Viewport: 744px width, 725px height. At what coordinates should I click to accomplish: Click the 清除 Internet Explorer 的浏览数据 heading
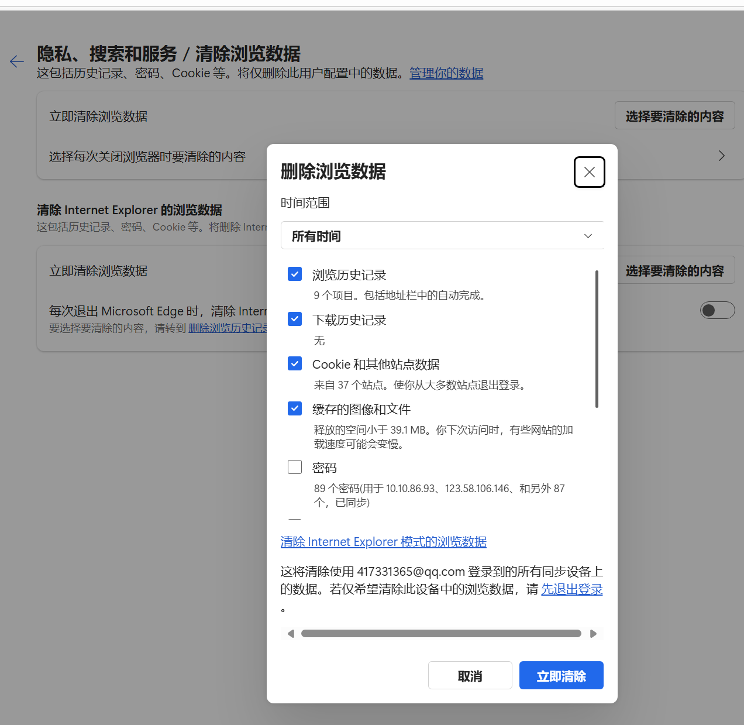pos(129,210)
